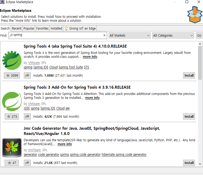The height and width of the screenshot is (176, 203).
Task: Click the Spring Tools 3 Add-On leaf logo
Action: pyautogui.click(x=12, y=101)
